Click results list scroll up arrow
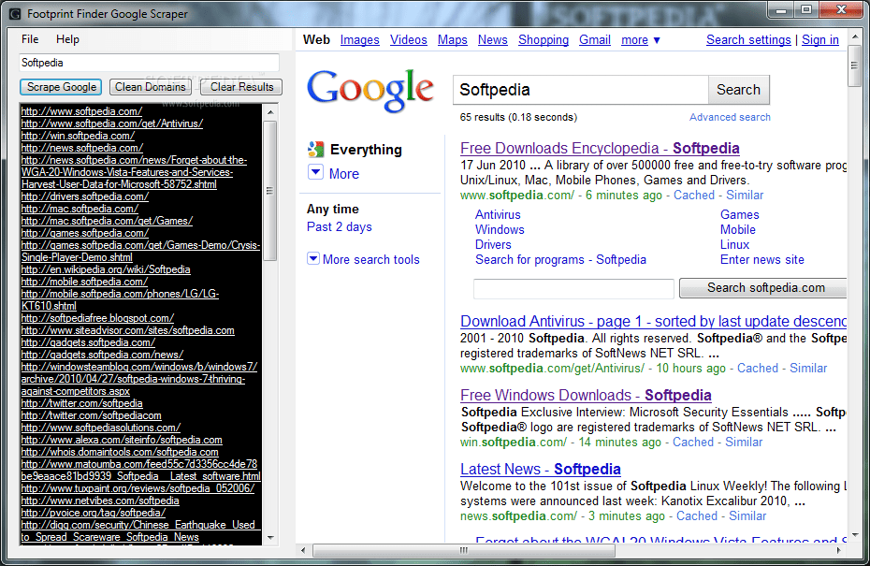870x566 pixels. pos(270,112)
